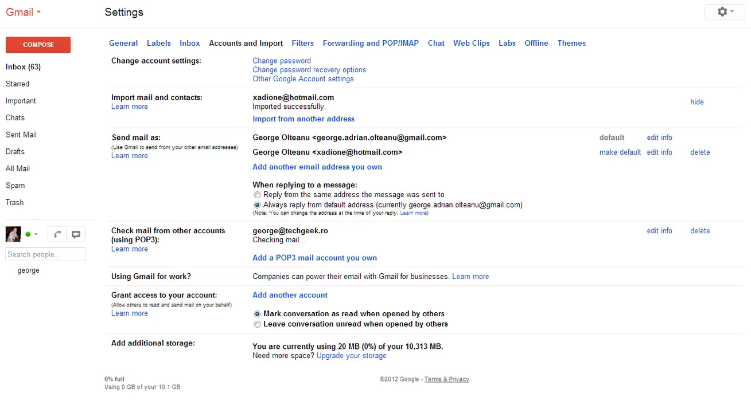Click the "george@techgeek.ro" account address text
Viewport: 751px width, 401px height.
pyautogui.click(x=290, y=231)
